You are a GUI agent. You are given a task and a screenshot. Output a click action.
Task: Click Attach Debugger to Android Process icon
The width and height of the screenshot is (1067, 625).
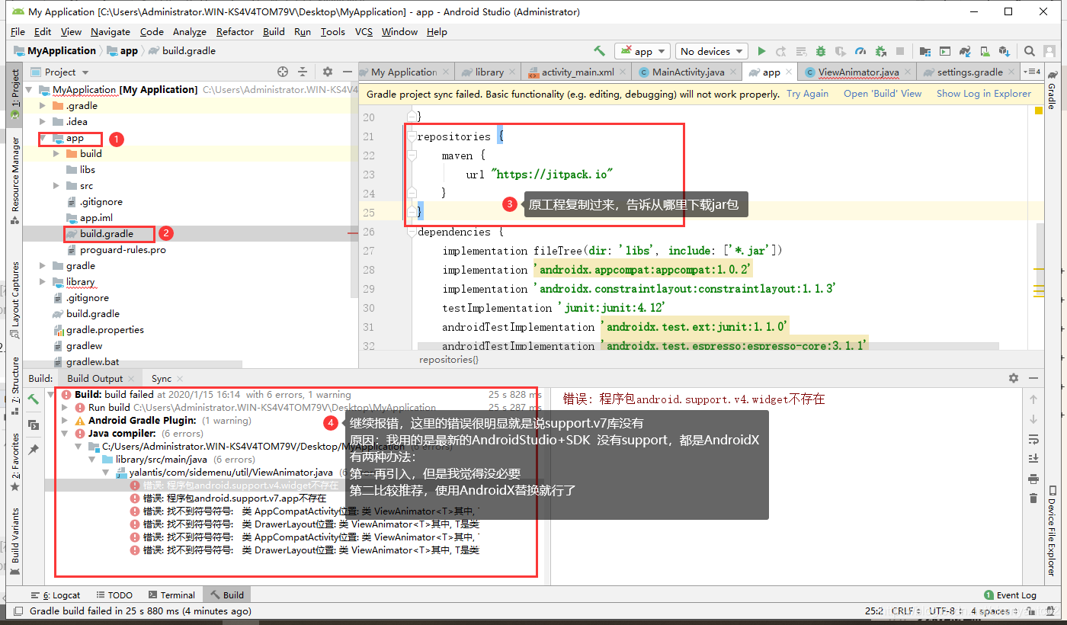pyautogui.click(x=880, y=51)
